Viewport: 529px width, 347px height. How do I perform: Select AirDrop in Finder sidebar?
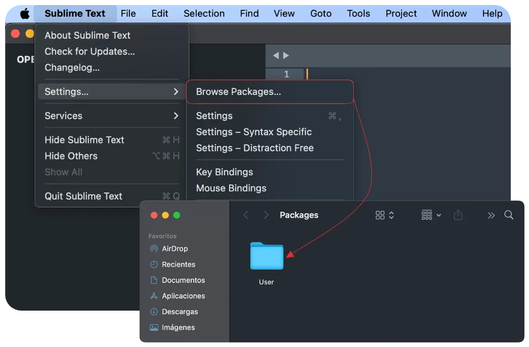click(x=174, y=249)
